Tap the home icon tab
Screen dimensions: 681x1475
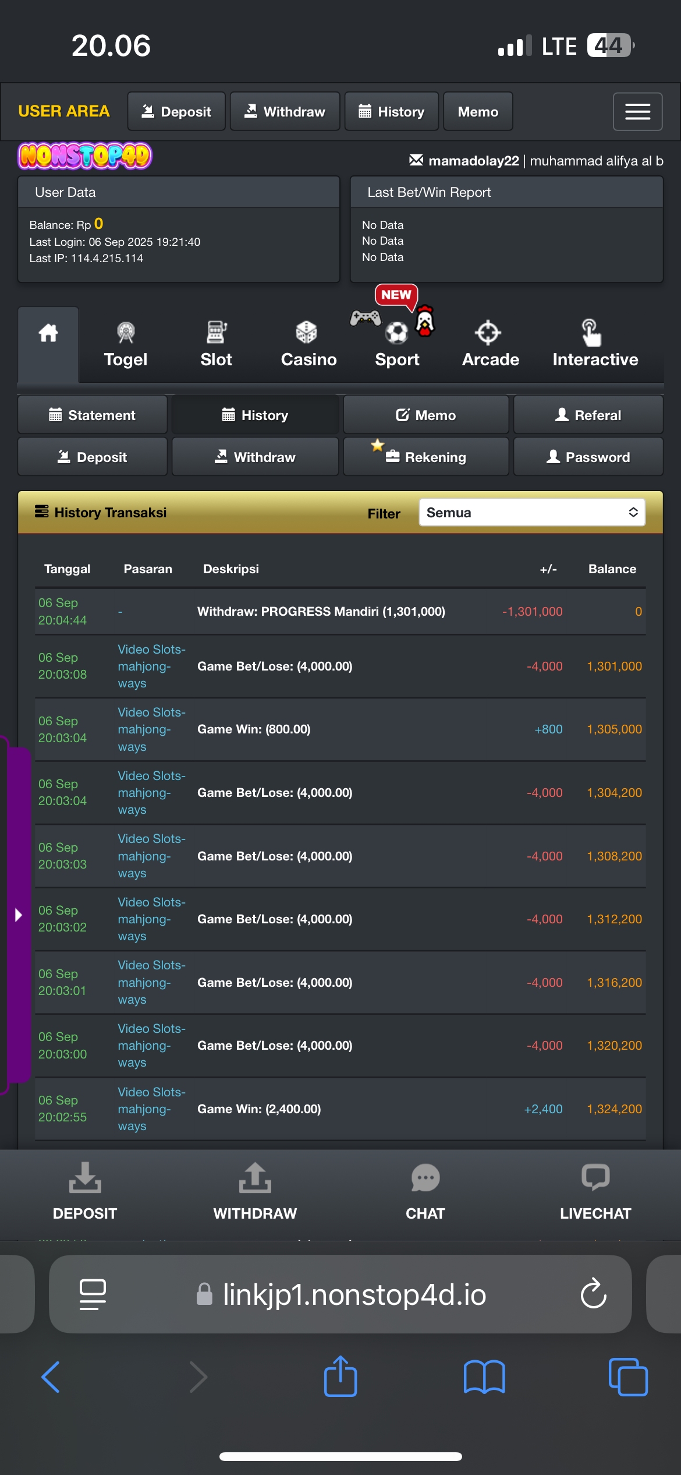coord(48,333)
